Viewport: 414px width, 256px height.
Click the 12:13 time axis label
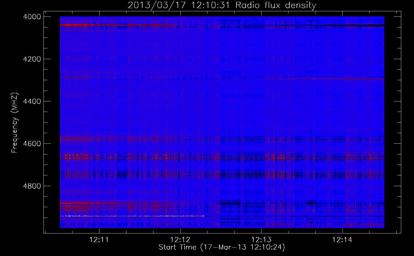(261, 240)
